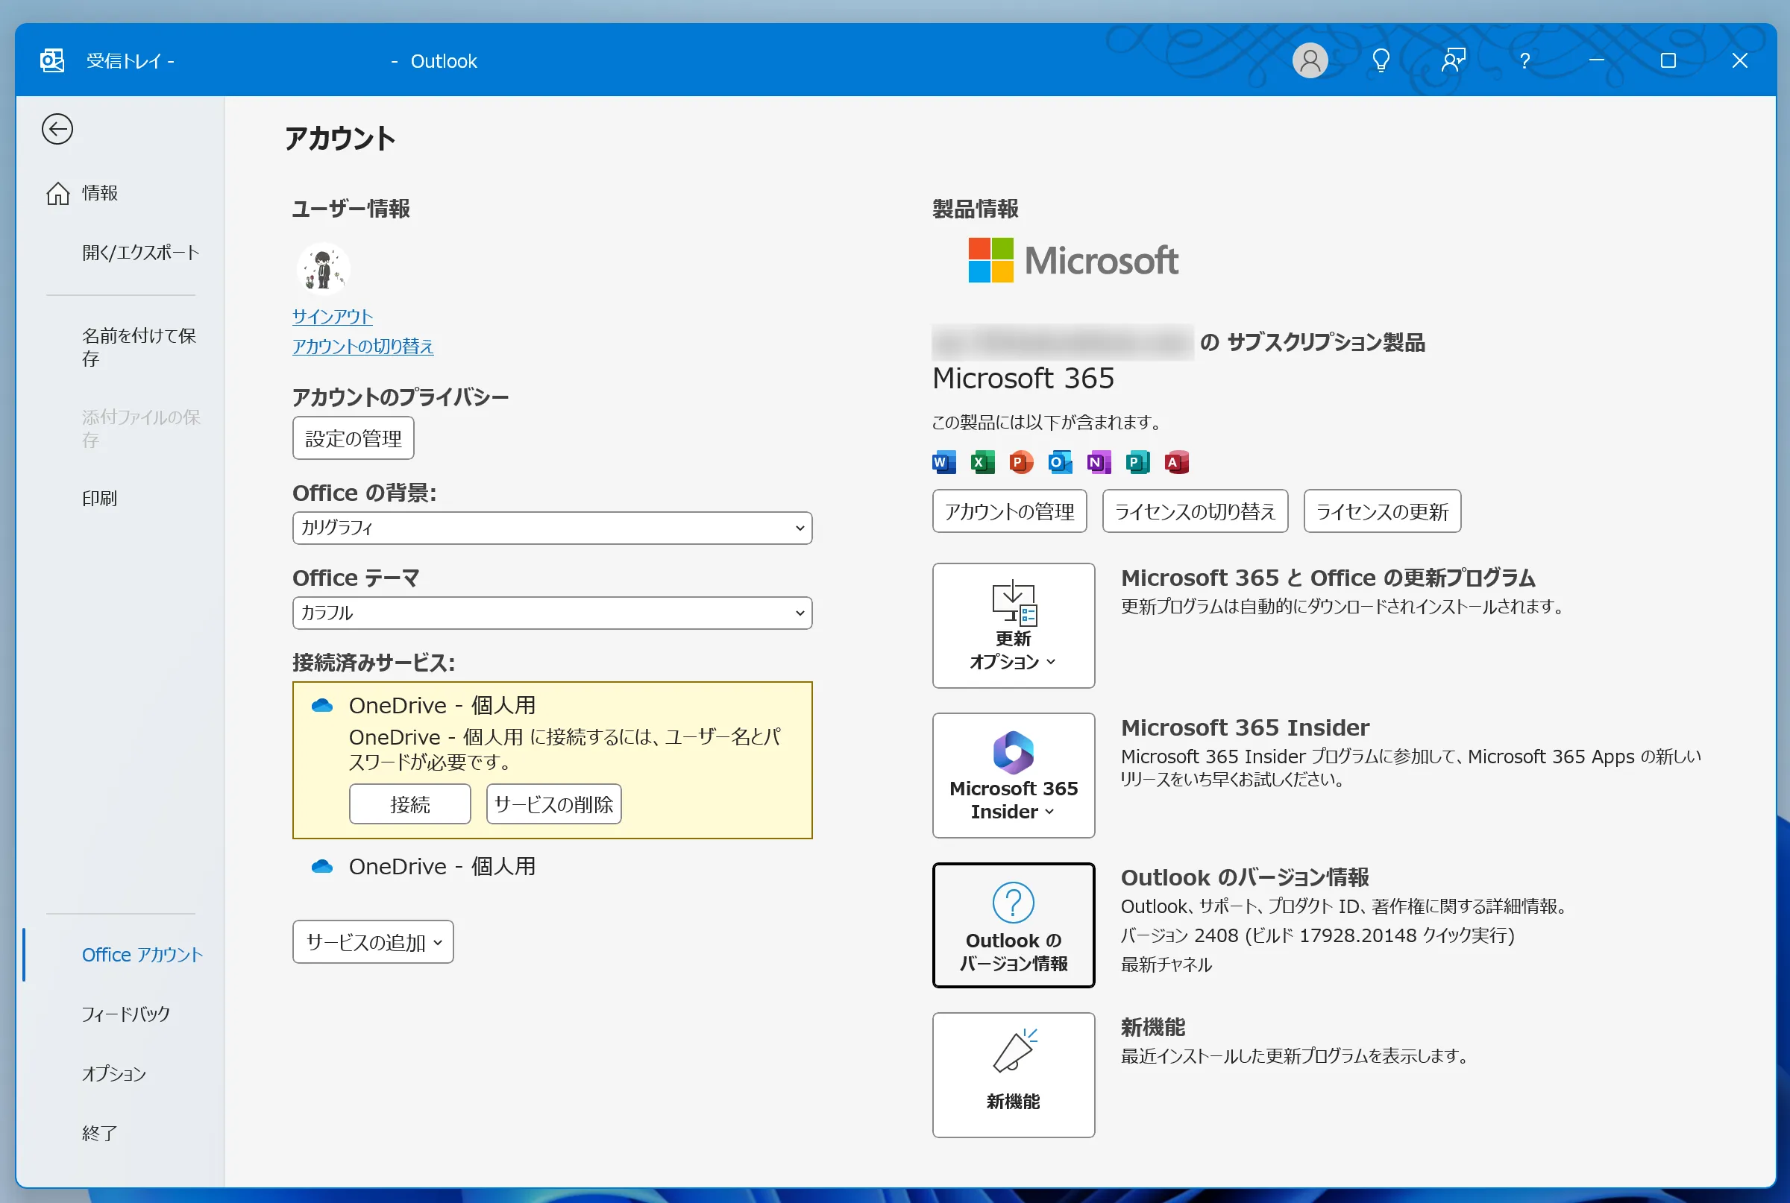Click Outlook のバージョン情報 button
This screenshot has width=1790, height=1203.
(x=1013, y=925)
